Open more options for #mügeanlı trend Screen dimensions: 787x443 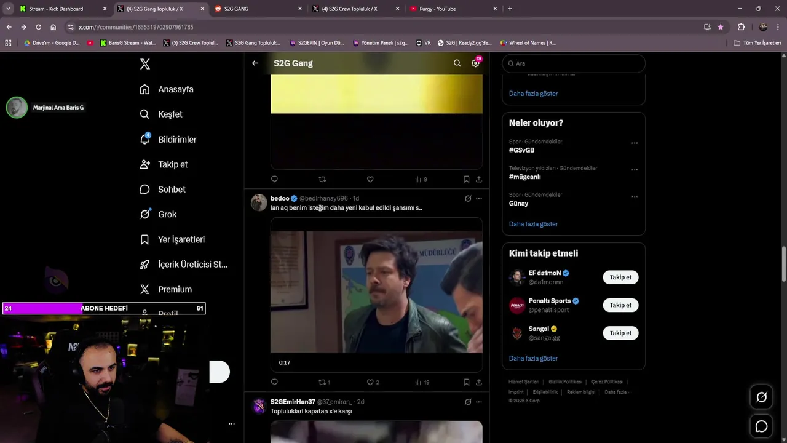pos(635,170)
